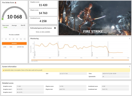Click the Fire Strike preview image

(x=95, y=18)
